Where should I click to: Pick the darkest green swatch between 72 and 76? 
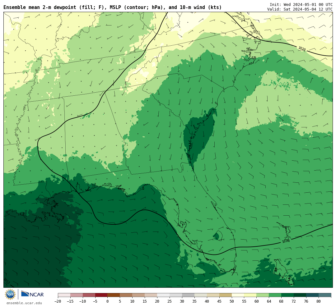300,295
